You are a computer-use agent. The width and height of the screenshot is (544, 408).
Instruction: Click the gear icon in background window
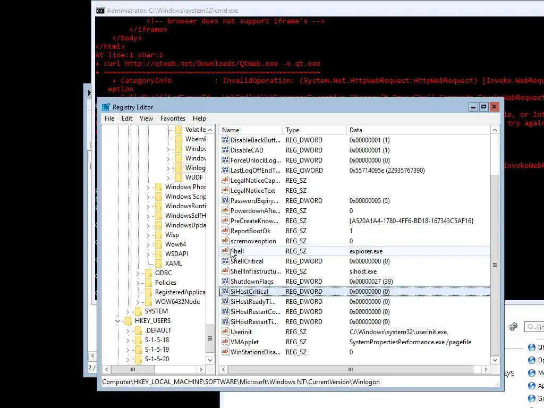click(x=513, y=327)
